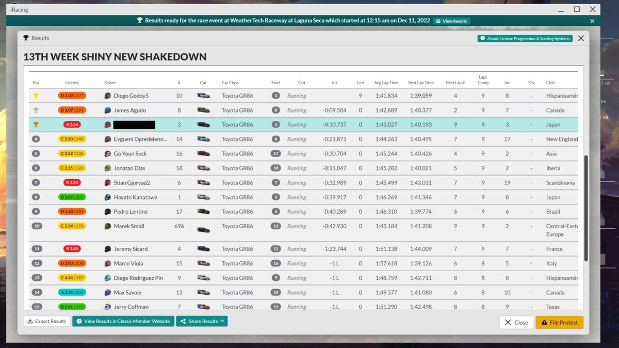Click the Pos column header
This screenshot has height=348, width=619.
[36, 83]
